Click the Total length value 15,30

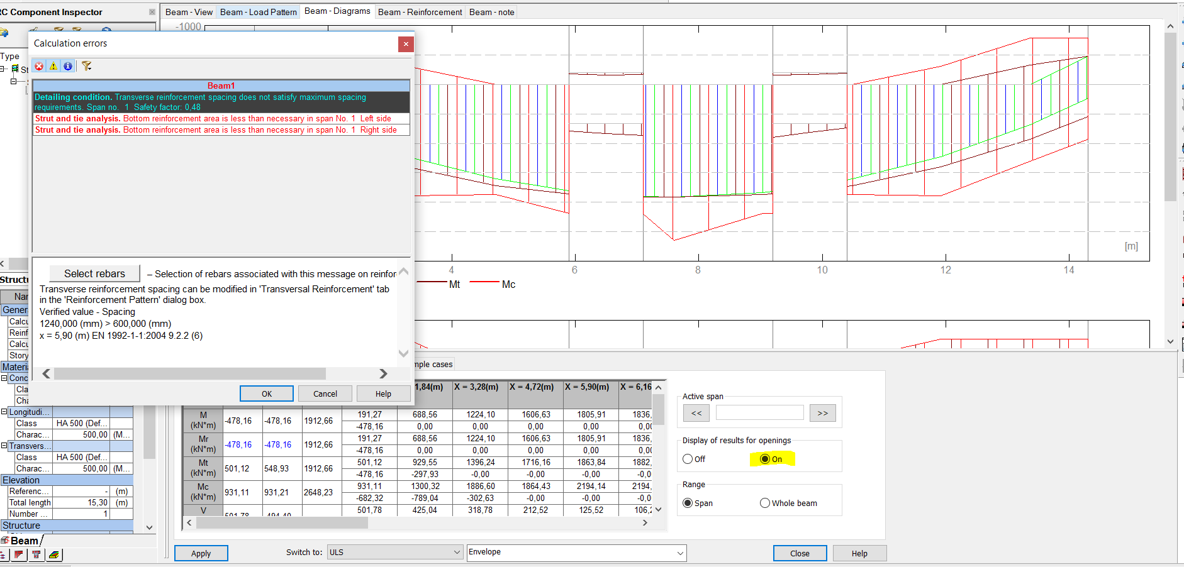tap(81, 503)
